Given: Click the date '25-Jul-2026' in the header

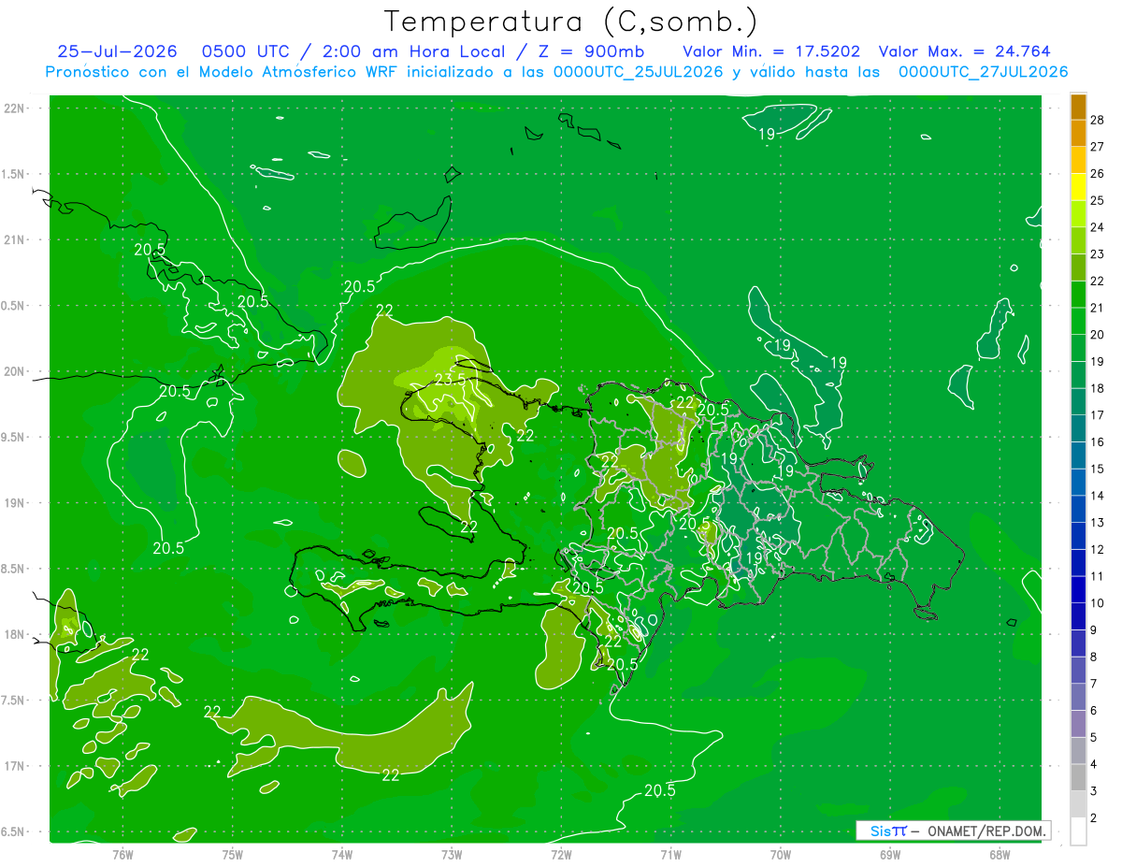Looking at the screenshot, I should tap(120, 51).
